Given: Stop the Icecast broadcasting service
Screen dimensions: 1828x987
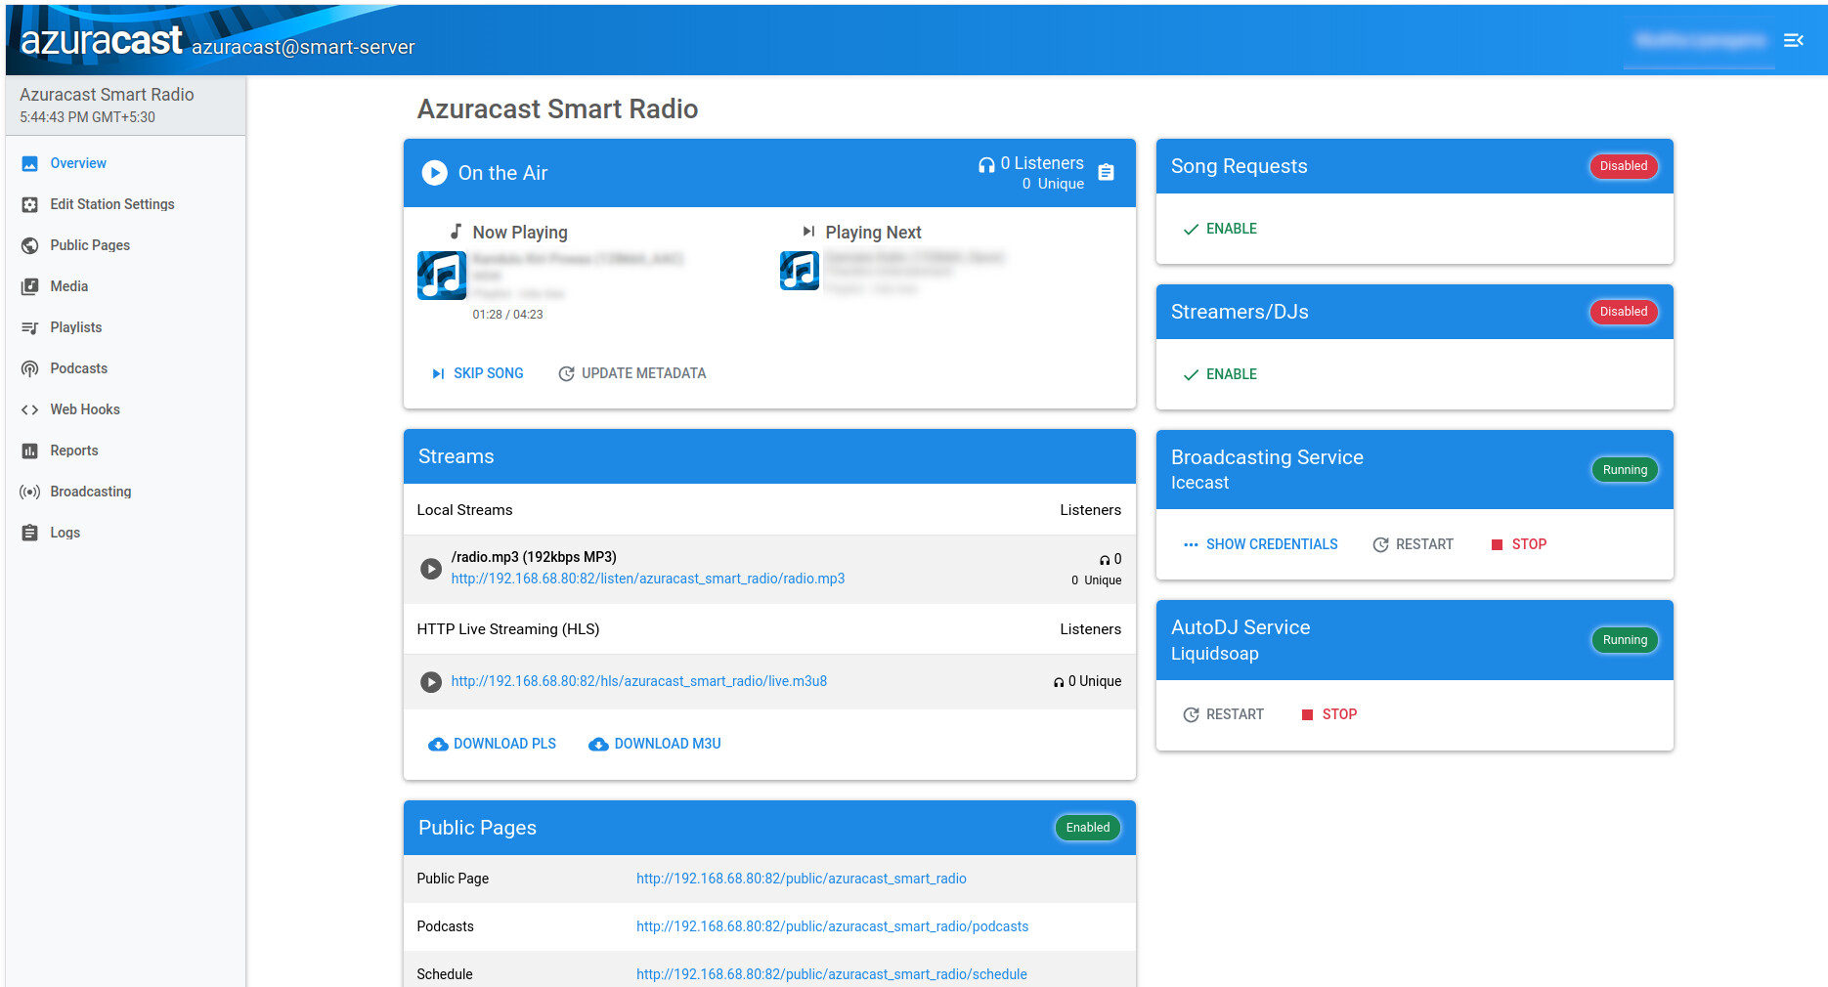Looking at the screenshot, I should coord(1518,544).
